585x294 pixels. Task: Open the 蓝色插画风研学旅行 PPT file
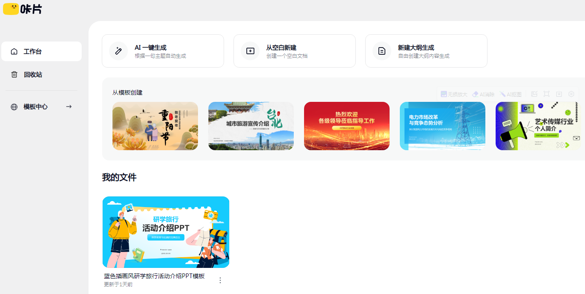pyautogui.click(x=166, y=232)
